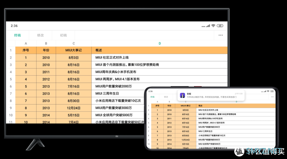Click the 2011 year cell on the TV

coord(46,72)
